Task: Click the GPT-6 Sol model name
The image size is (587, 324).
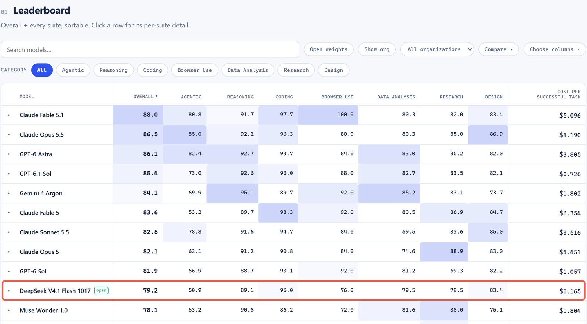Action: pyautogui.click(x=33, y=271)
